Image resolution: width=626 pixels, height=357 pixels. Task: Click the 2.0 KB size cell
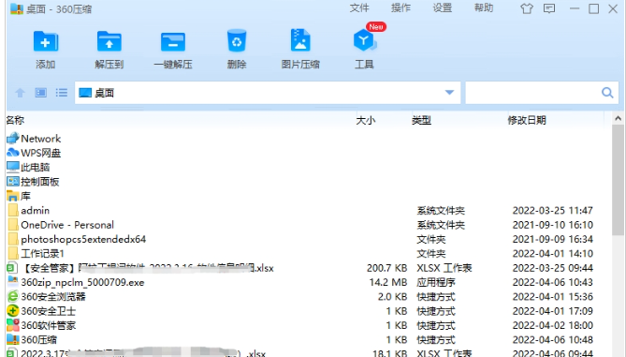(392, 297)
